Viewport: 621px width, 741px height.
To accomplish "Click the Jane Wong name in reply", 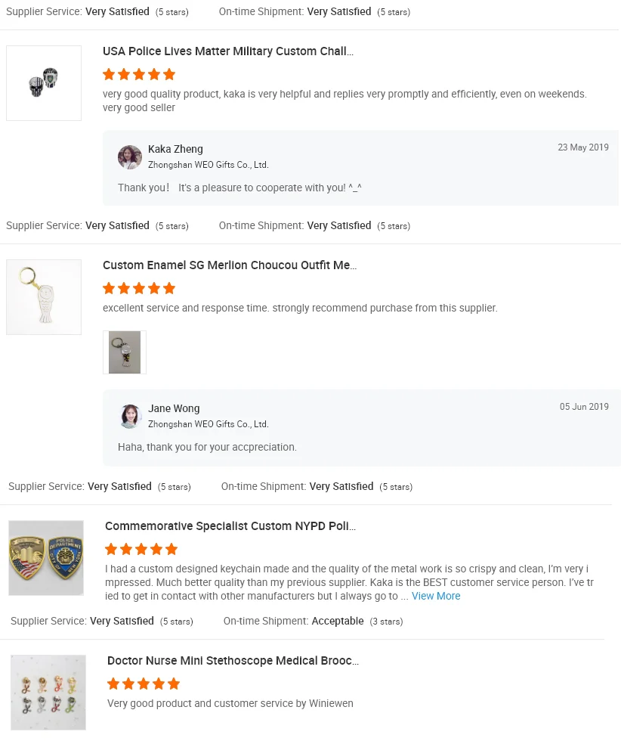I will 174,408.
